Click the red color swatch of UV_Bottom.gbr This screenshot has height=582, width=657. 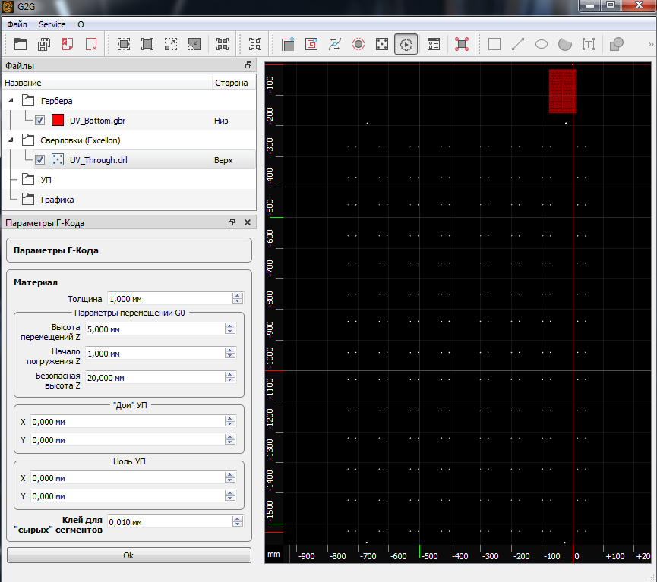pyautogui.click(x=58, y=120)
